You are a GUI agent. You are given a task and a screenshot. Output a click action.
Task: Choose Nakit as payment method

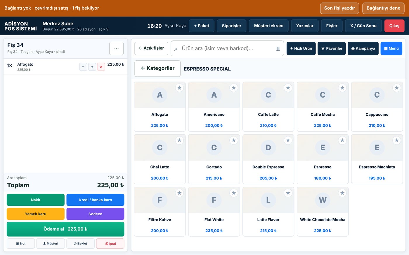(x=36, y=200)
